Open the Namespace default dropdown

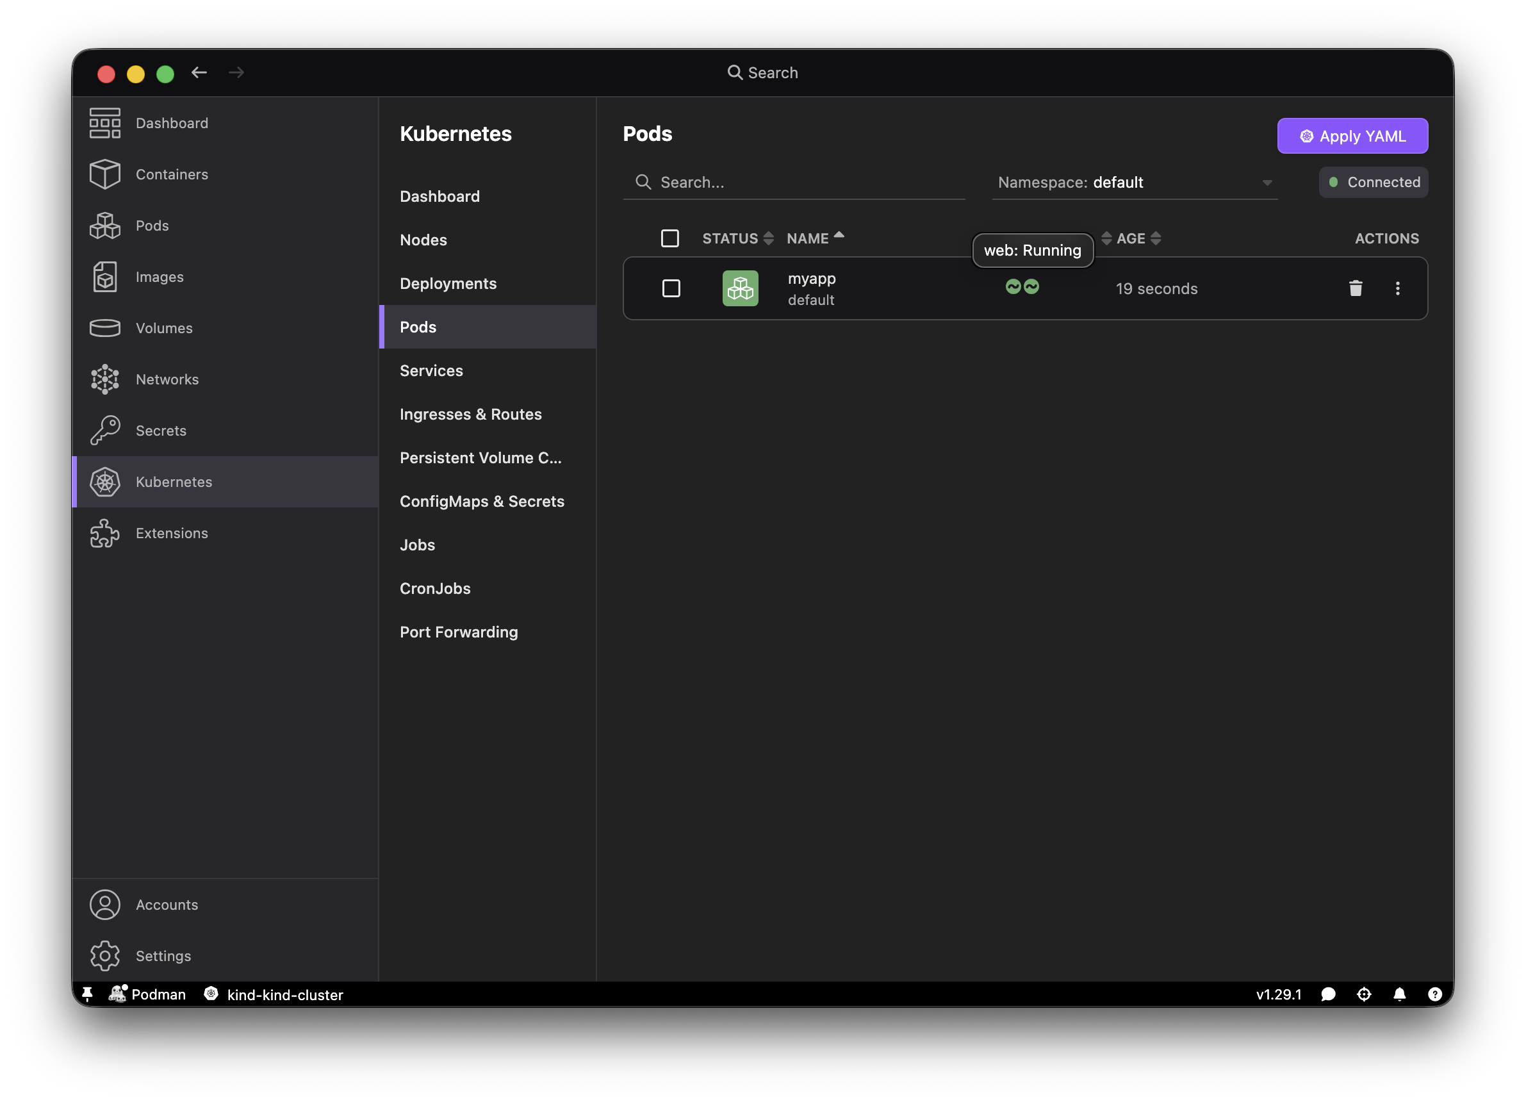tap(1135, 183)
